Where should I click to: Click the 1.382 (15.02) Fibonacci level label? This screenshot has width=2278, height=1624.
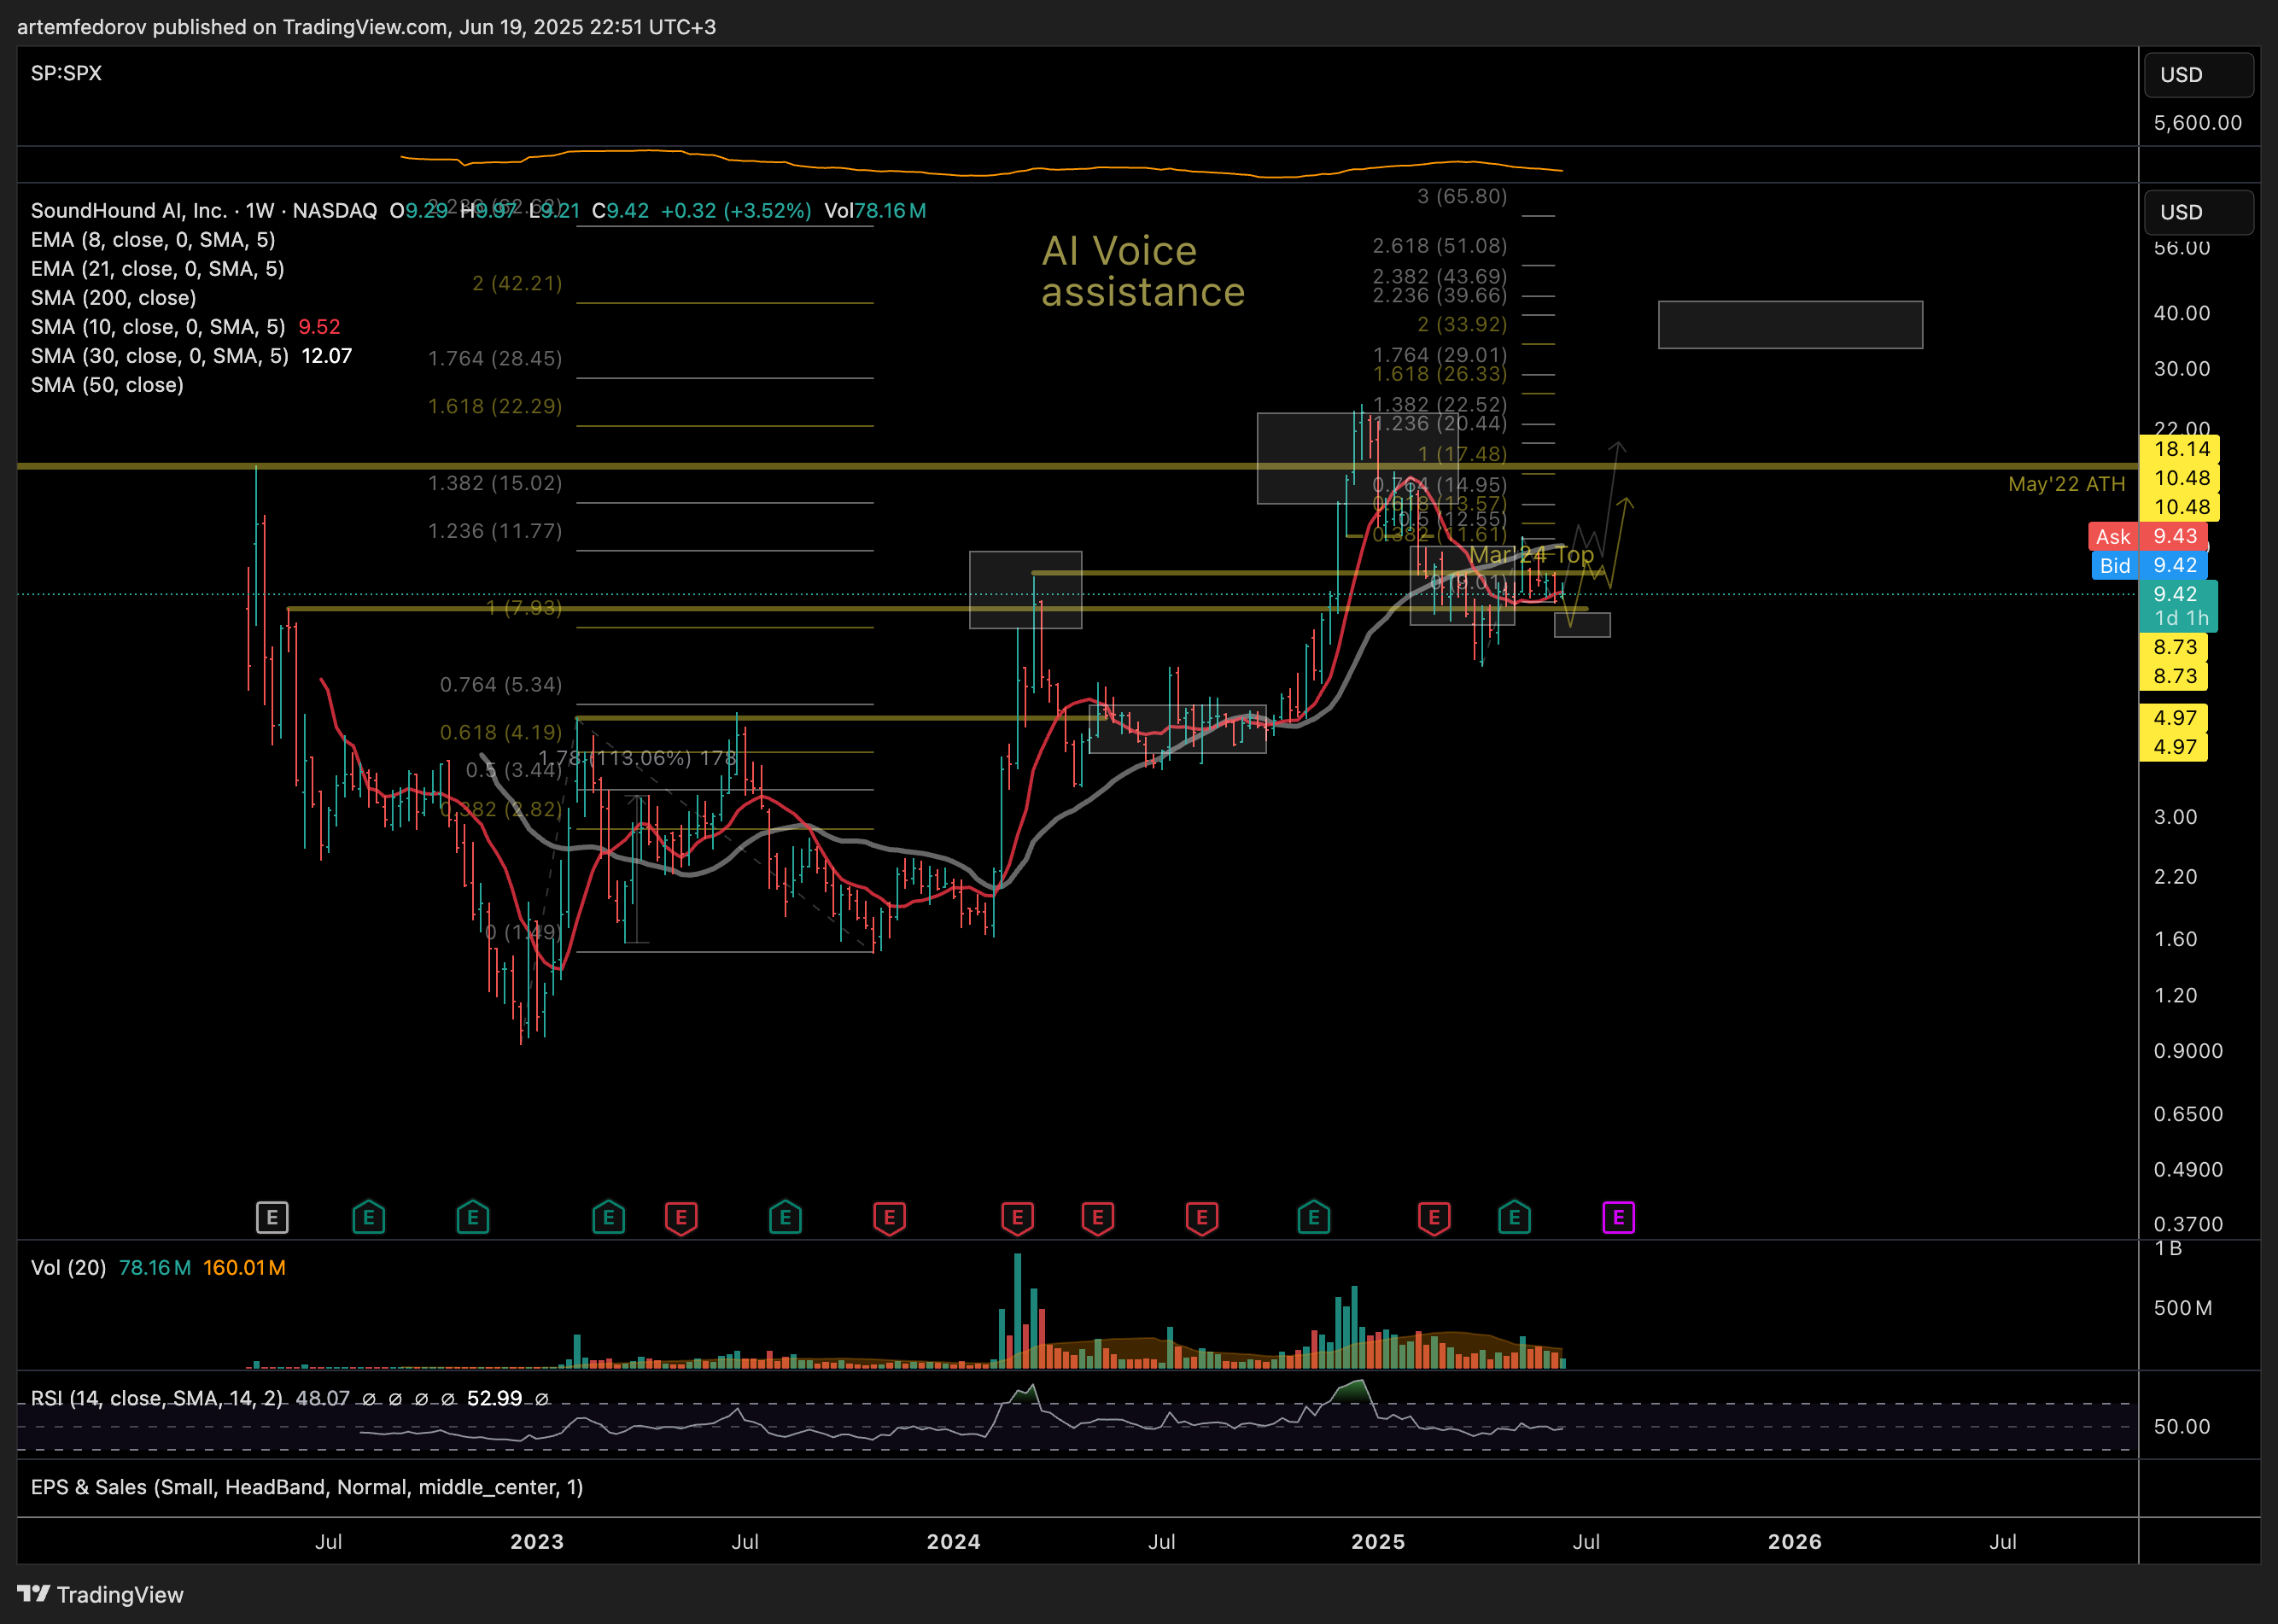point(495,483)
